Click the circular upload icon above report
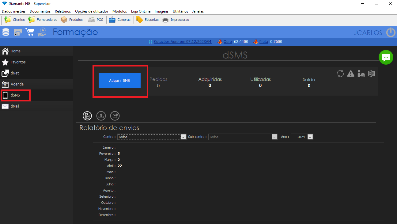The height and width of the screenshot is (224, 397). point(101,116)
